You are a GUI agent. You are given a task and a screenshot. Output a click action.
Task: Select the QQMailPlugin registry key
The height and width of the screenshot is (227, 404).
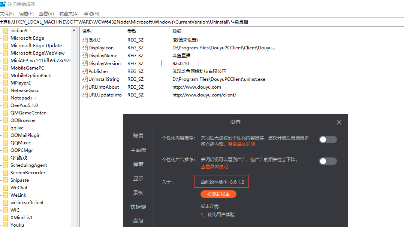25,135
